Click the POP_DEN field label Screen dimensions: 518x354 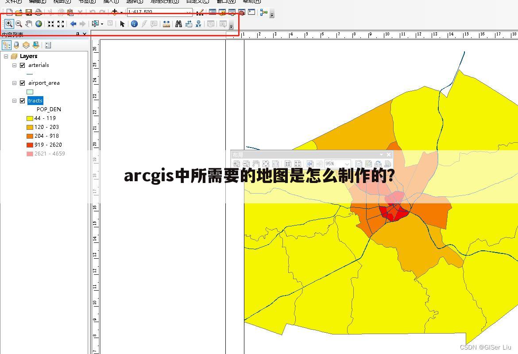[x=49, y=109]
